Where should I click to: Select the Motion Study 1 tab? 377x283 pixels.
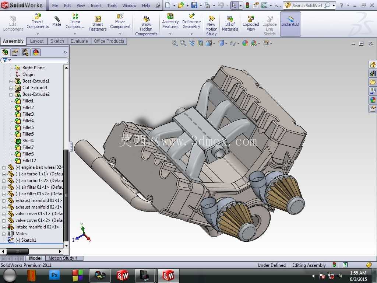(63, 258)
